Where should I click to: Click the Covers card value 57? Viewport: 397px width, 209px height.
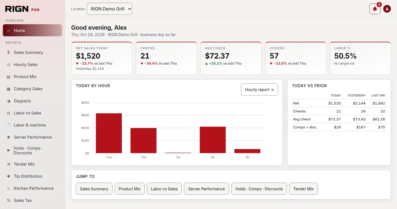(x=274, y=56)
